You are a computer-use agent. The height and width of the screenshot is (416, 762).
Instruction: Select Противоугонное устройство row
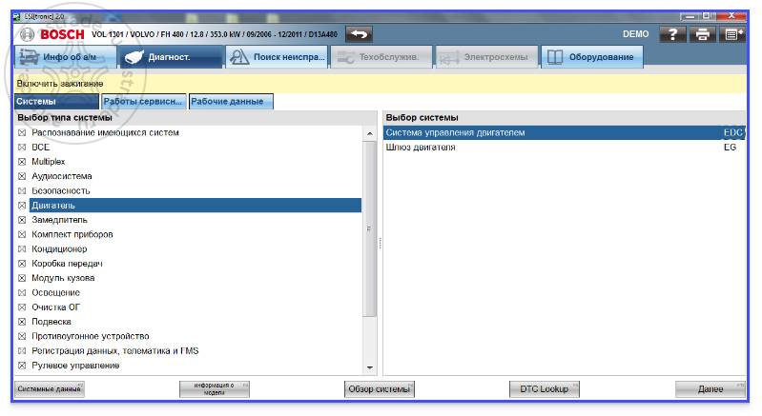(196, 336)
